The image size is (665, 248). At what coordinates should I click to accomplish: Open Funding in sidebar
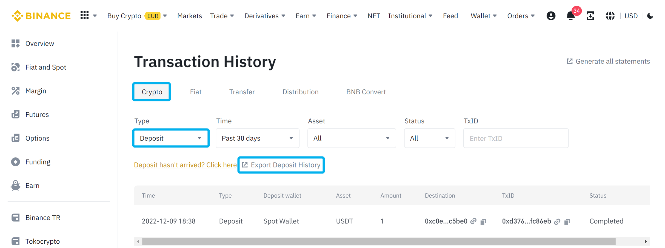(x=38, y=162)
